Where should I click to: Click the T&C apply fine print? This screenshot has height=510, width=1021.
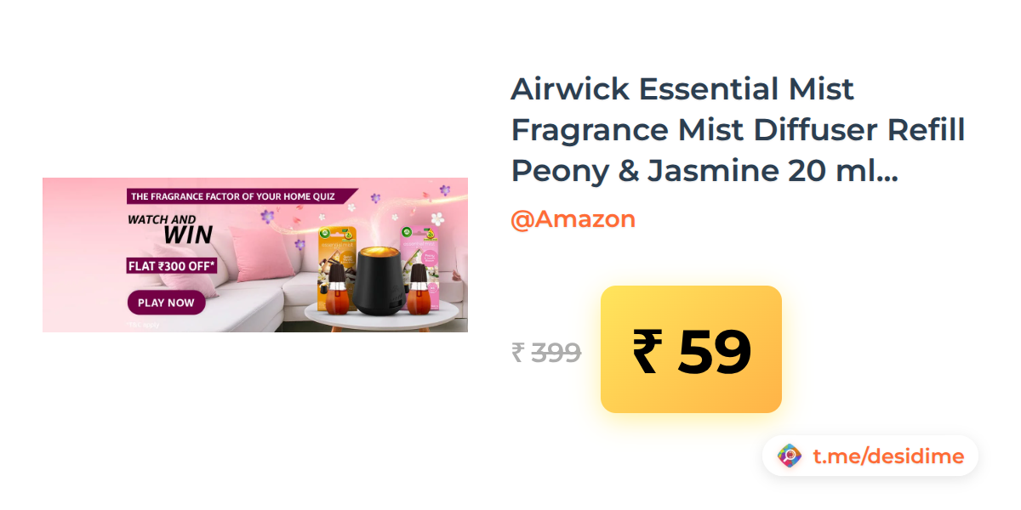pos(143,325)
